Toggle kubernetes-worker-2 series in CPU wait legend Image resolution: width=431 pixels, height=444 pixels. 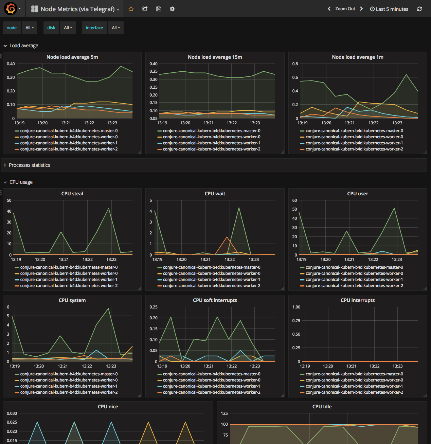[x=211, y=286]
